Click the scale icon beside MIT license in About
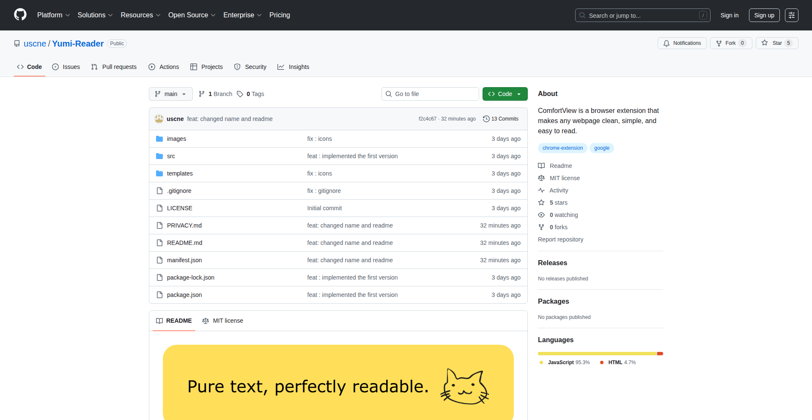This screenshot has width=812, height=420. pos(541,178)
